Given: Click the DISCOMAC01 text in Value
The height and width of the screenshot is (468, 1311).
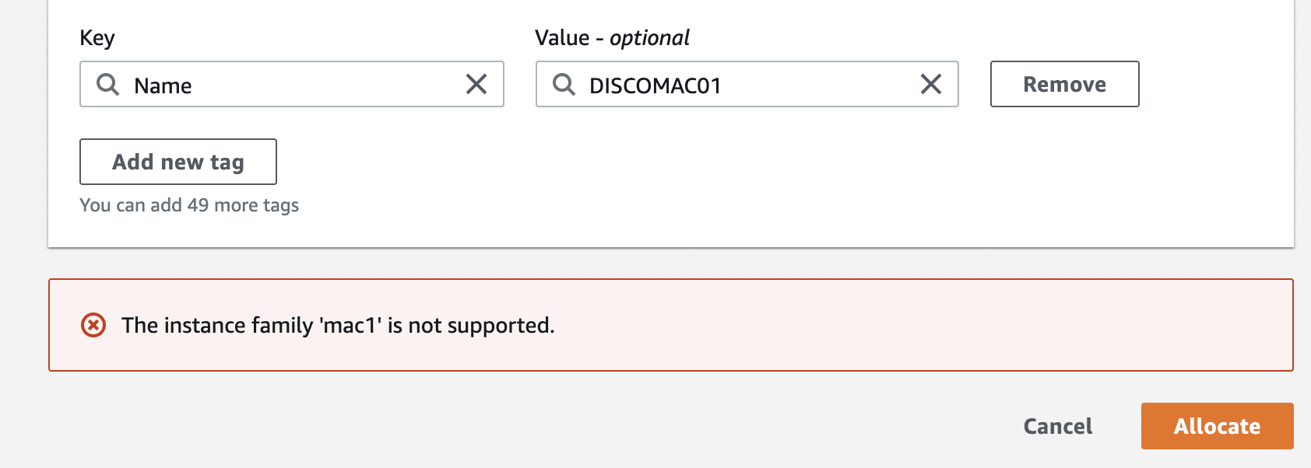Looking at the screenshot, I should point(655,86).
